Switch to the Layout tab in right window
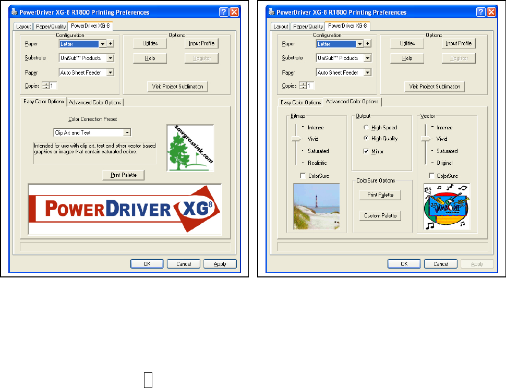This screenshot has height=388, width=506. [x=281, y=27]
